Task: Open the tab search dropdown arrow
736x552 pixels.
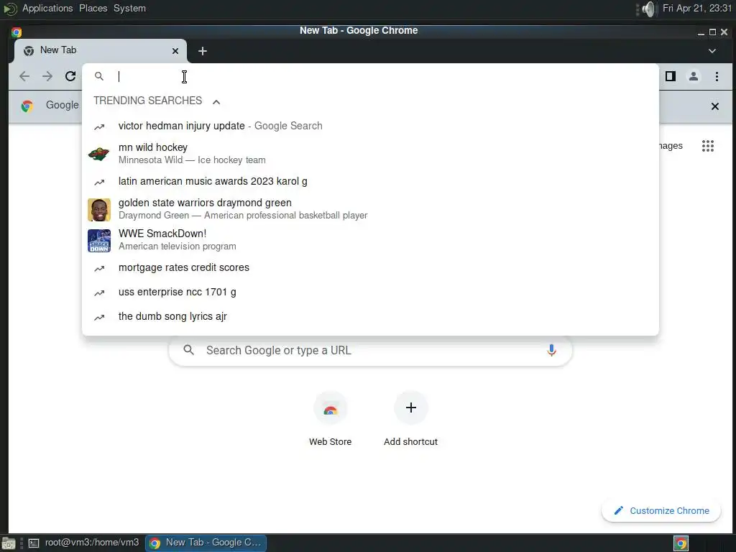Action: [712, 51]
